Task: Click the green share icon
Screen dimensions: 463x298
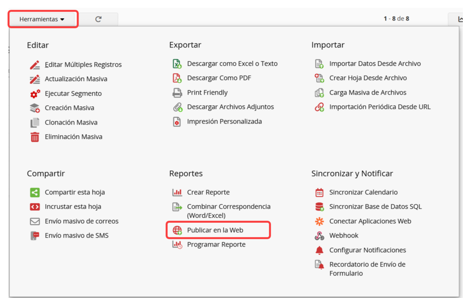Action: click(35, 193)
